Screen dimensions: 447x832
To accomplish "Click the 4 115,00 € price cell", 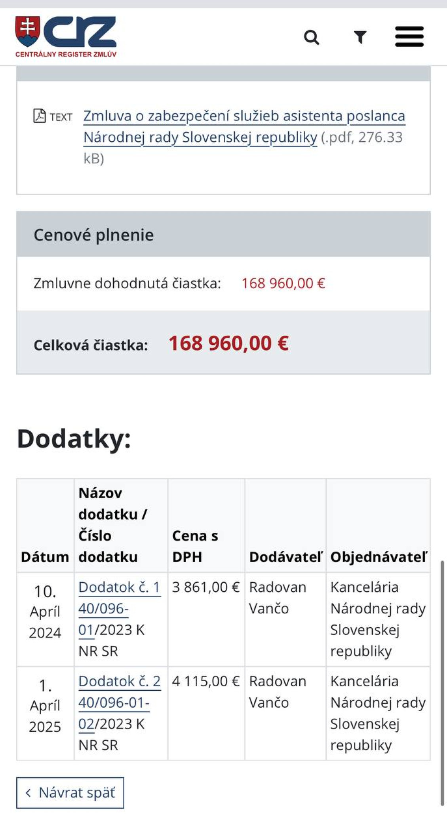I will coord(206,682).
